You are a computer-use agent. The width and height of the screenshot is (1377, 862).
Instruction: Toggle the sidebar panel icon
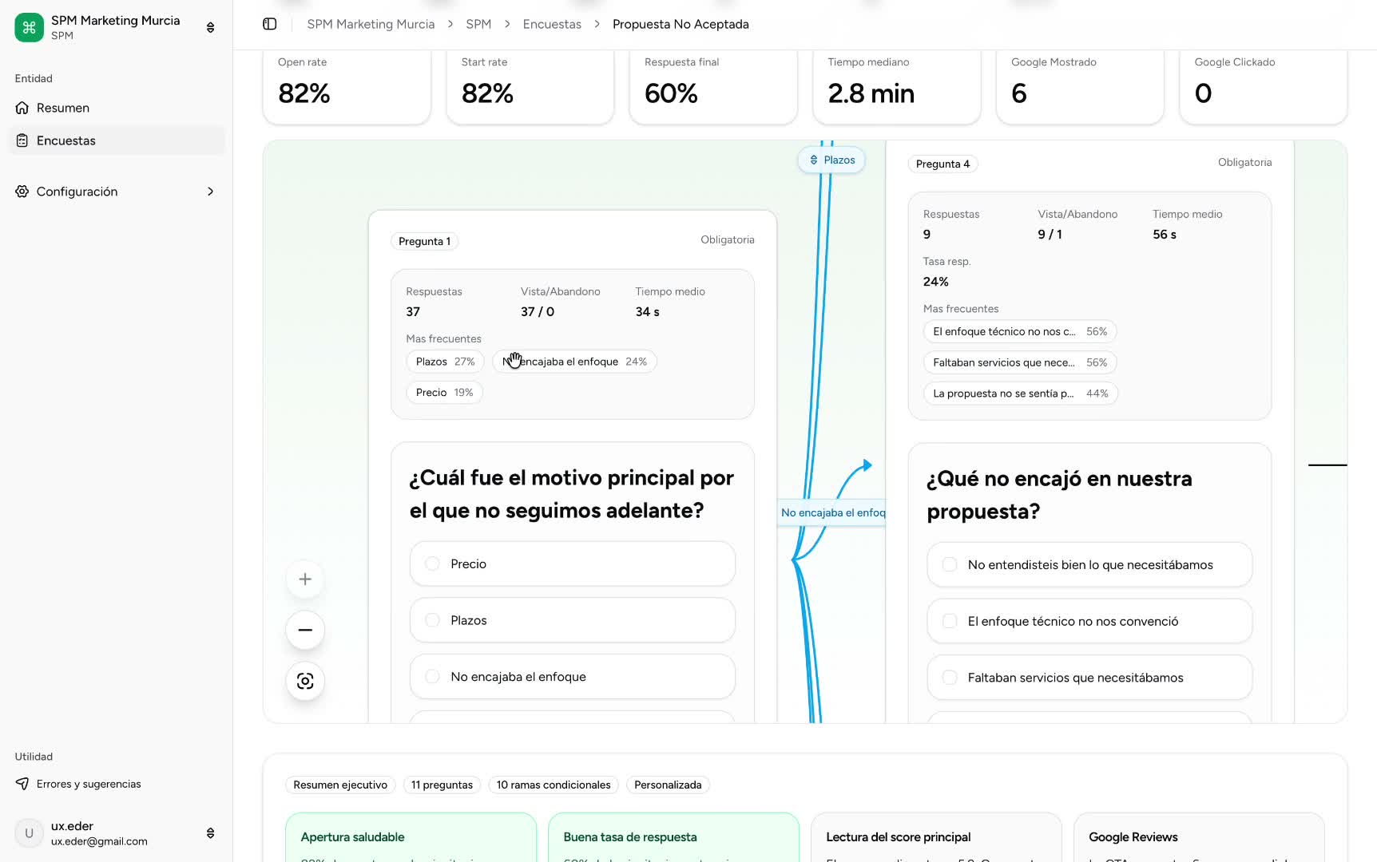pyautogui.click(x=270, y=24)
